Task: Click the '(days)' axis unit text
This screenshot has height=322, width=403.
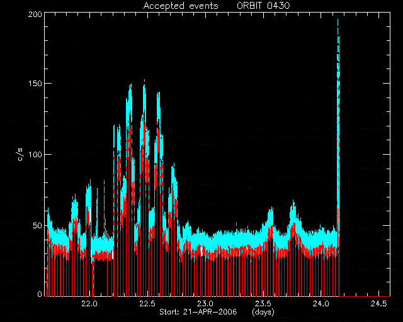Action: (x=263, y=313)
